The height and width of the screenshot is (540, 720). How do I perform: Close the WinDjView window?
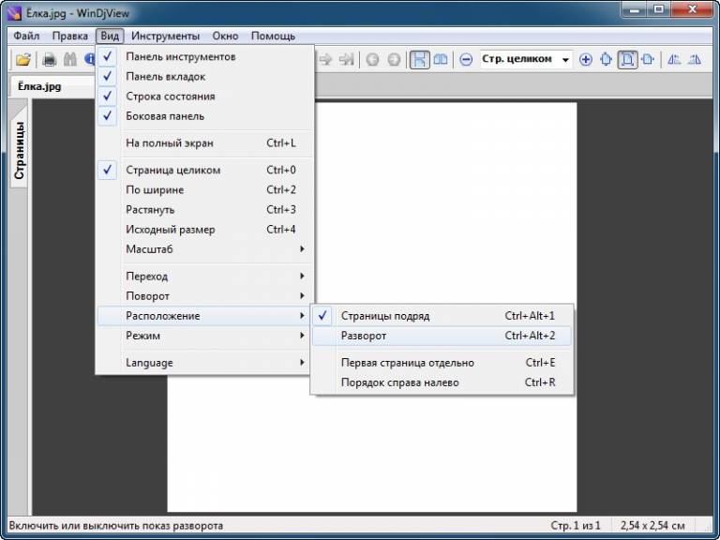coord(692,9)
